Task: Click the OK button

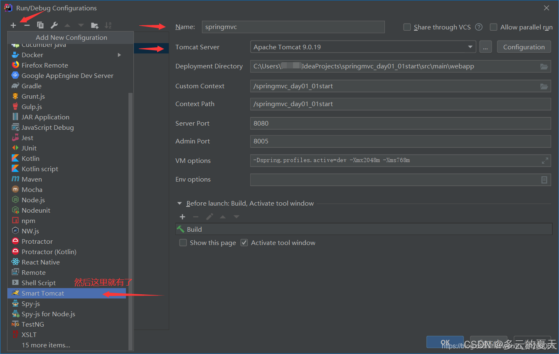Action: coord(445,342)
